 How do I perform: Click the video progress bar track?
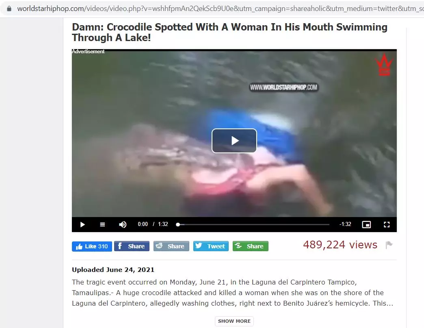pos(253,225)
